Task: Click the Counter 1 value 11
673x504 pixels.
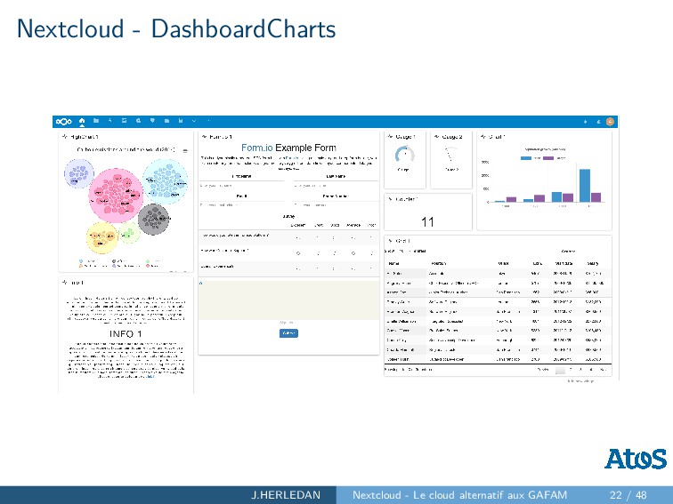Action: point(427,222)
